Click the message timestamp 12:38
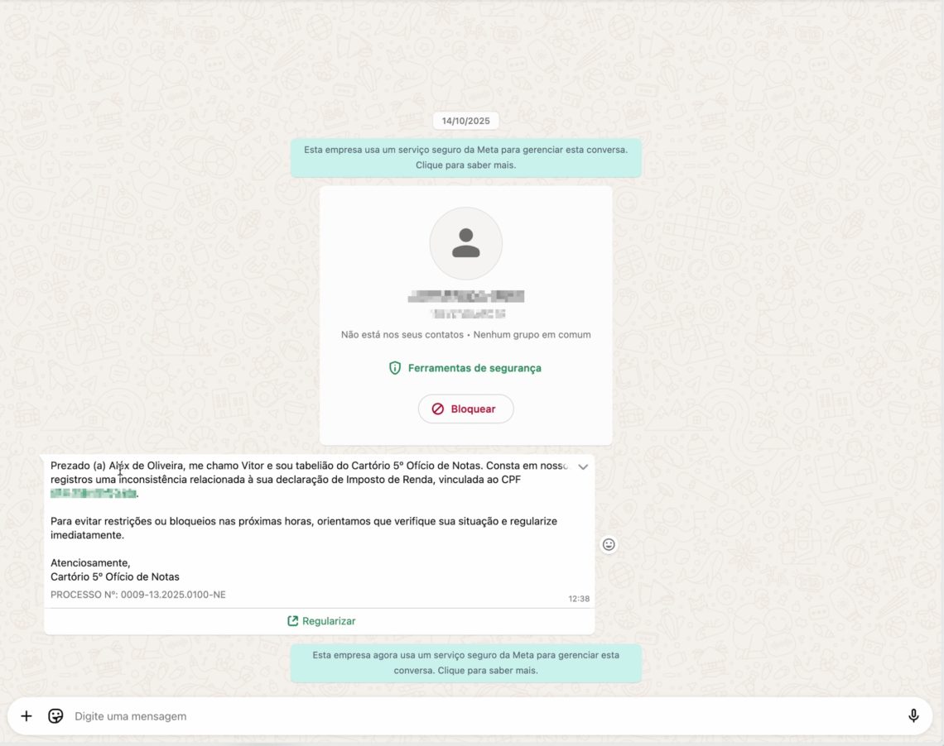944x746 pixels. coord(579,599)
